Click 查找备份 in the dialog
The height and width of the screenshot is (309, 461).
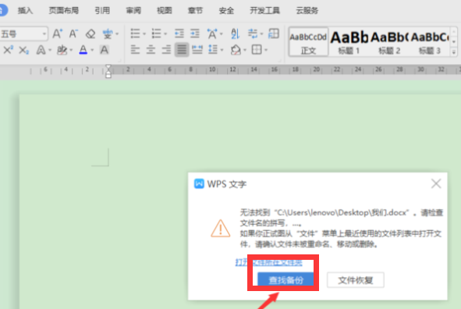click(285, 280)
